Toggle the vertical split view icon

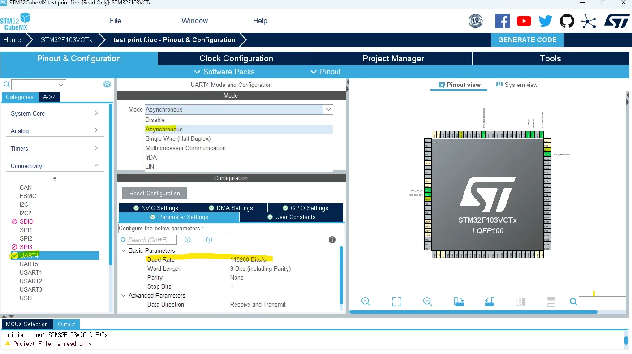(520, 302)
